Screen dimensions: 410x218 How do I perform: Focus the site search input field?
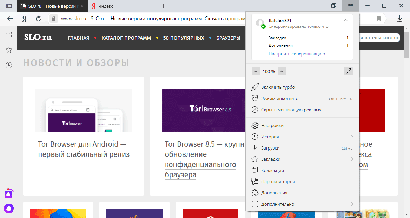pos(380,38)
